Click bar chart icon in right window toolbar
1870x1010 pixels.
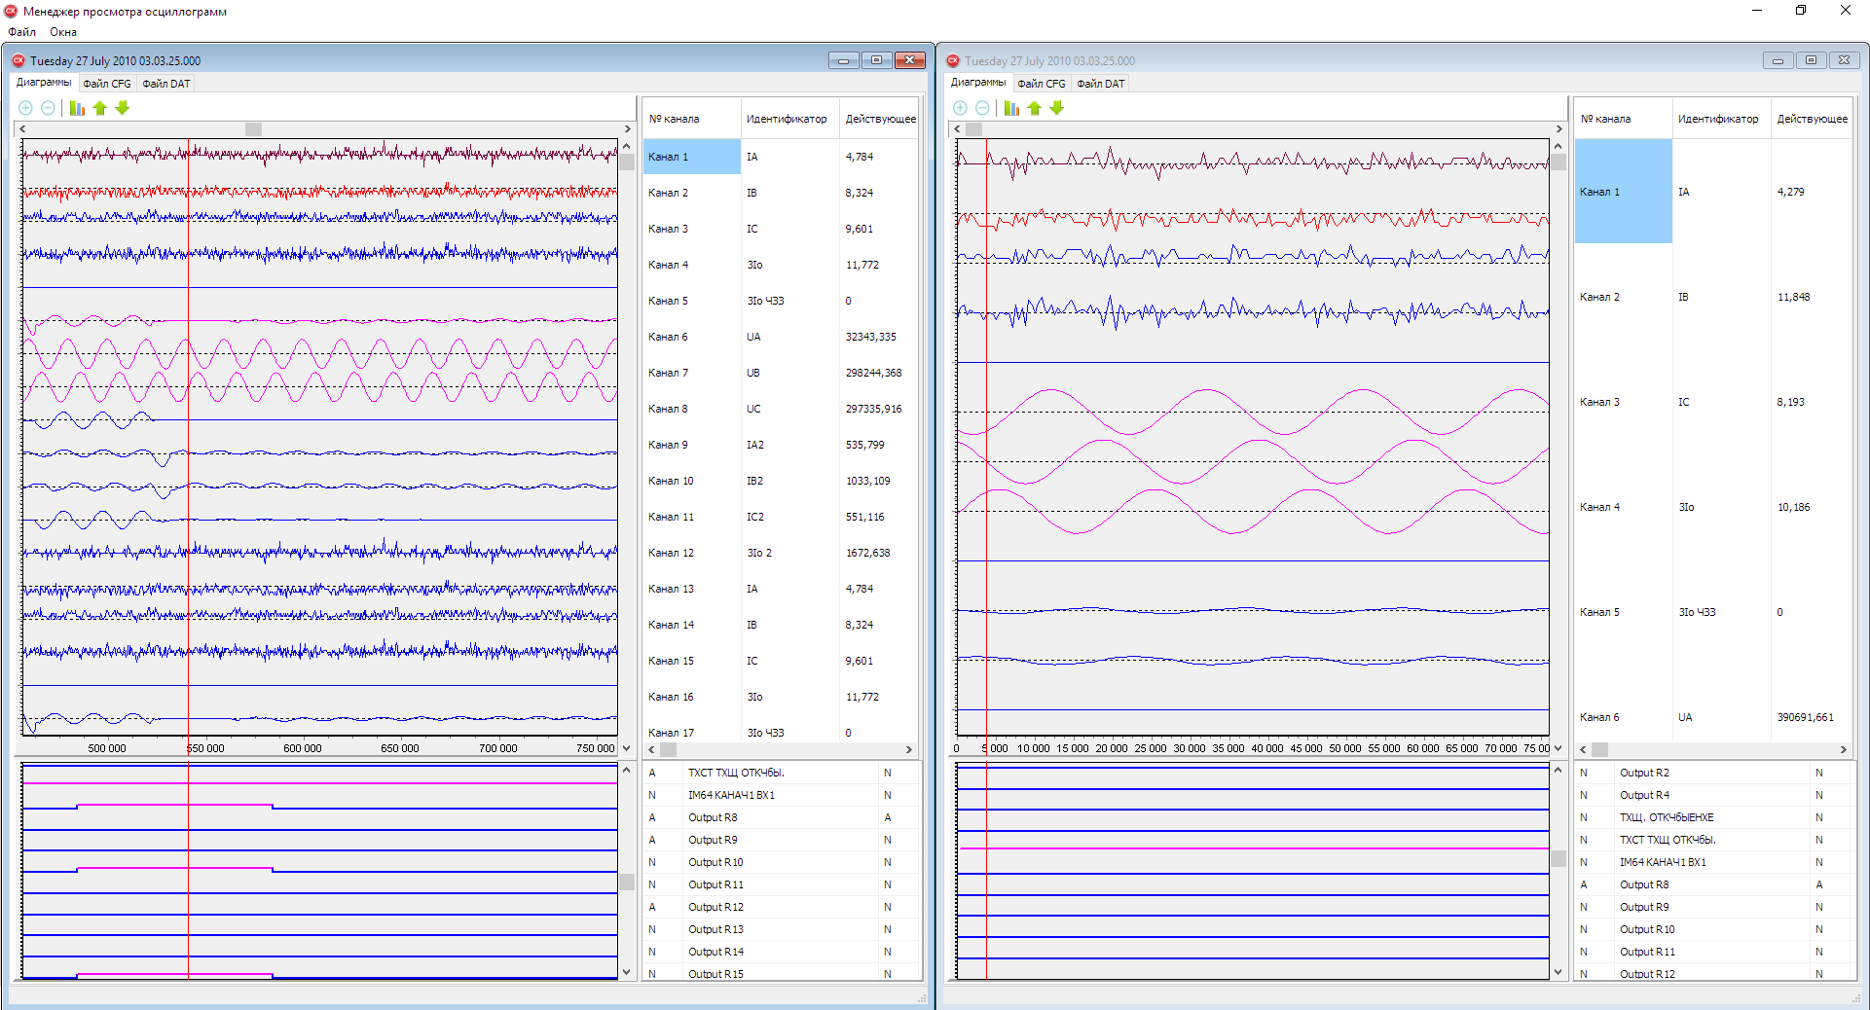[x=1011, y=108]
